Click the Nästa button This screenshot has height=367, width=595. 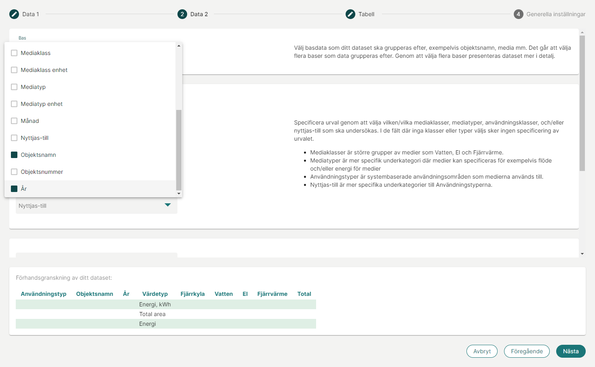click(x=571, y=351)
